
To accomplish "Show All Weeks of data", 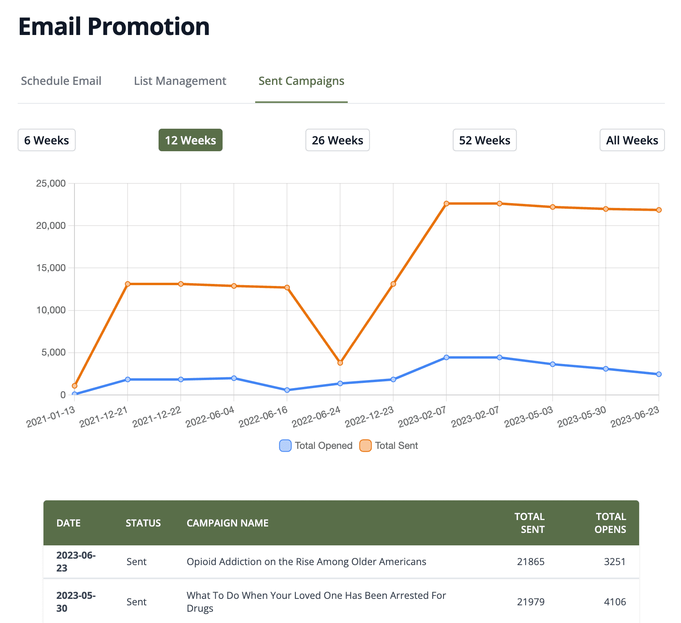I will 632,140.
